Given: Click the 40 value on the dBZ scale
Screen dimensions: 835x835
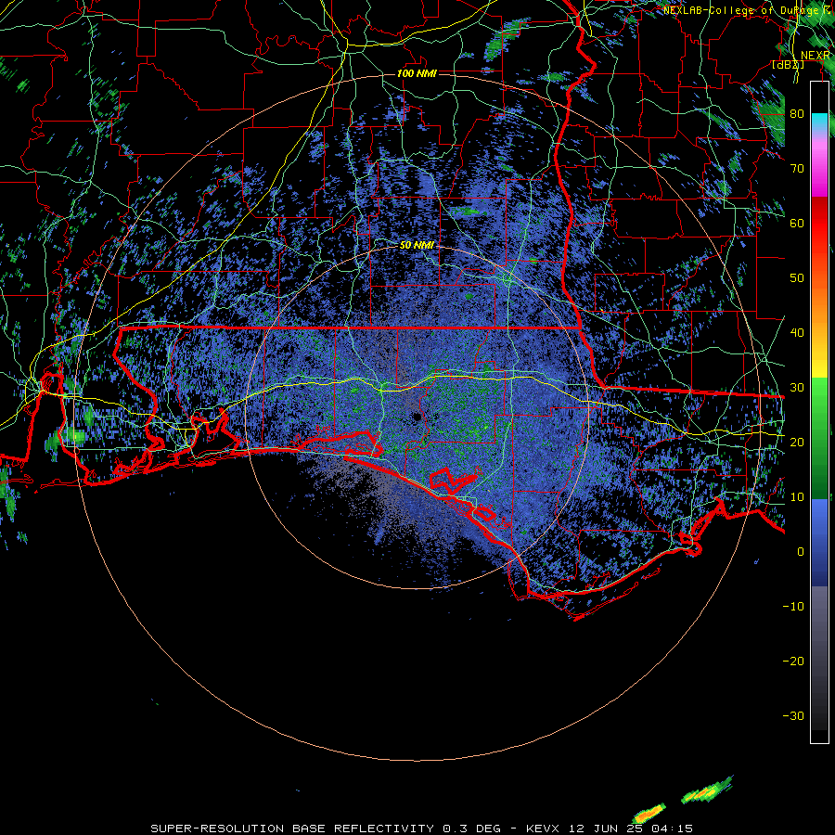Looking at the screenshot, I should pos(797,333).
